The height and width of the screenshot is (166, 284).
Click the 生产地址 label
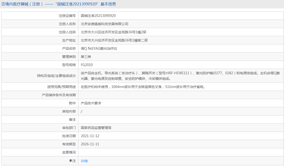coord(69,40)
